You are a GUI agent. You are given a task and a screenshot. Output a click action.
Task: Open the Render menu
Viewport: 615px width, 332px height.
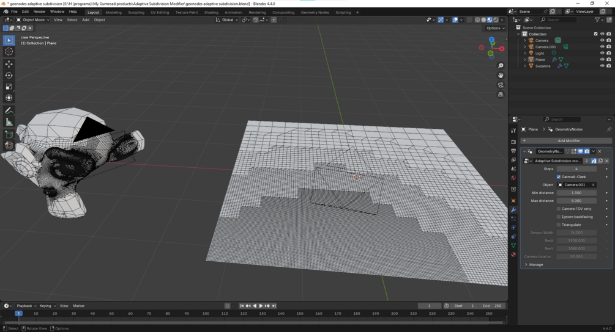(x=39, y=12)
